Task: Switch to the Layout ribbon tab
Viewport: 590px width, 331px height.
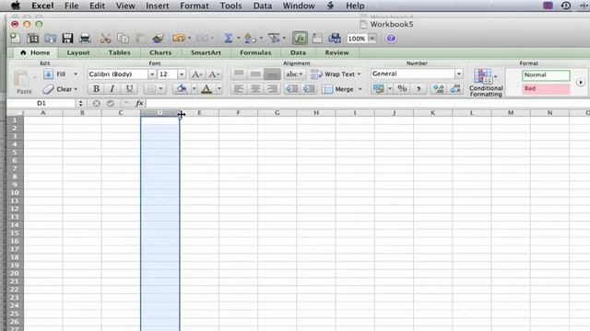Action: [x=78, y=52]
